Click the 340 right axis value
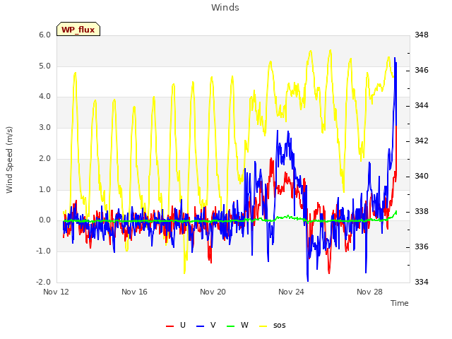This screenshot has height=339, width=452. click(422, 176)
